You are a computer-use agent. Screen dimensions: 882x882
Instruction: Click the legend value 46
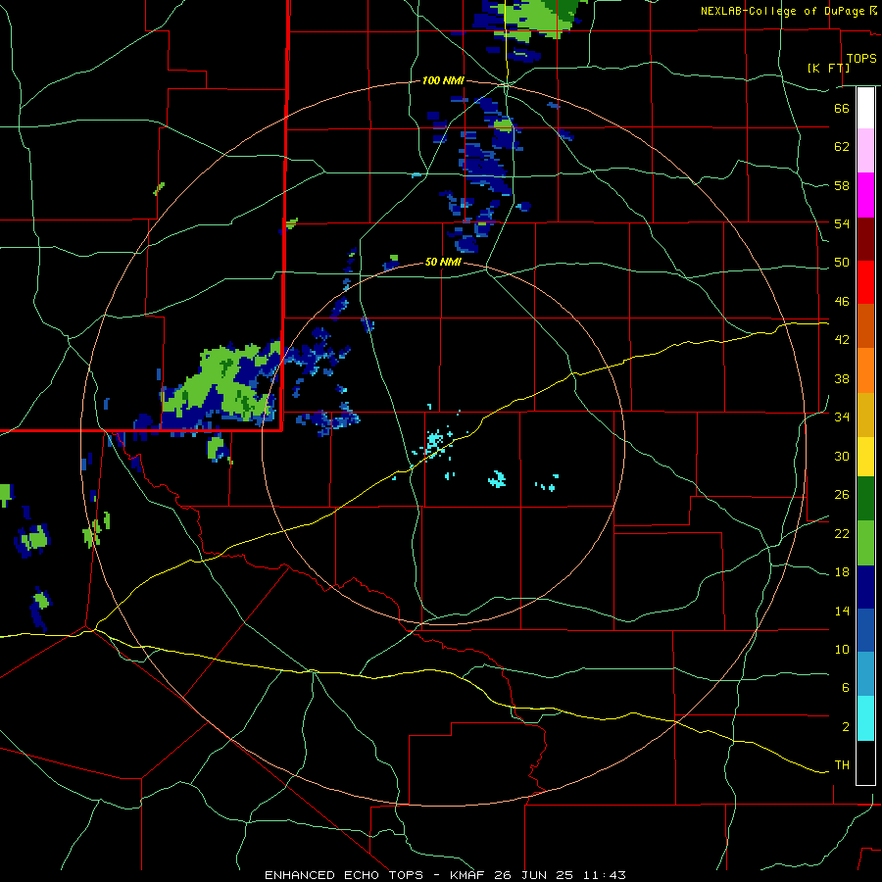842,302
